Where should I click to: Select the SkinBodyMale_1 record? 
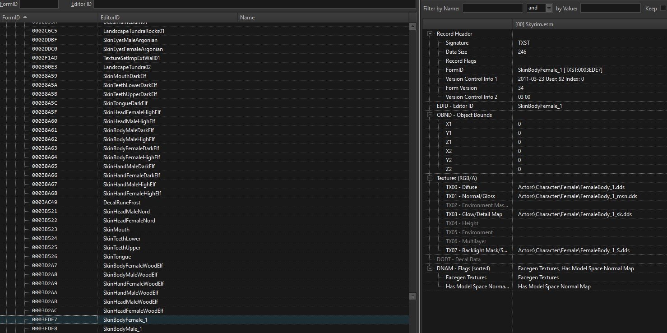[122, 329]
